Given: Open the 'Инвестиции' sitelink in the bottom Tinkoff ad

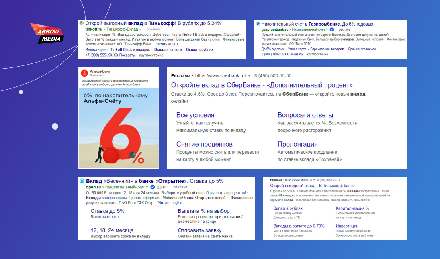Looking at the screenshot, I should pyautogui.click(x=347, y=226).
